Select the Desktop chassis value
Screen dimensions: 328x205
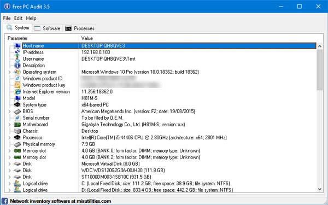coord(90,131)
